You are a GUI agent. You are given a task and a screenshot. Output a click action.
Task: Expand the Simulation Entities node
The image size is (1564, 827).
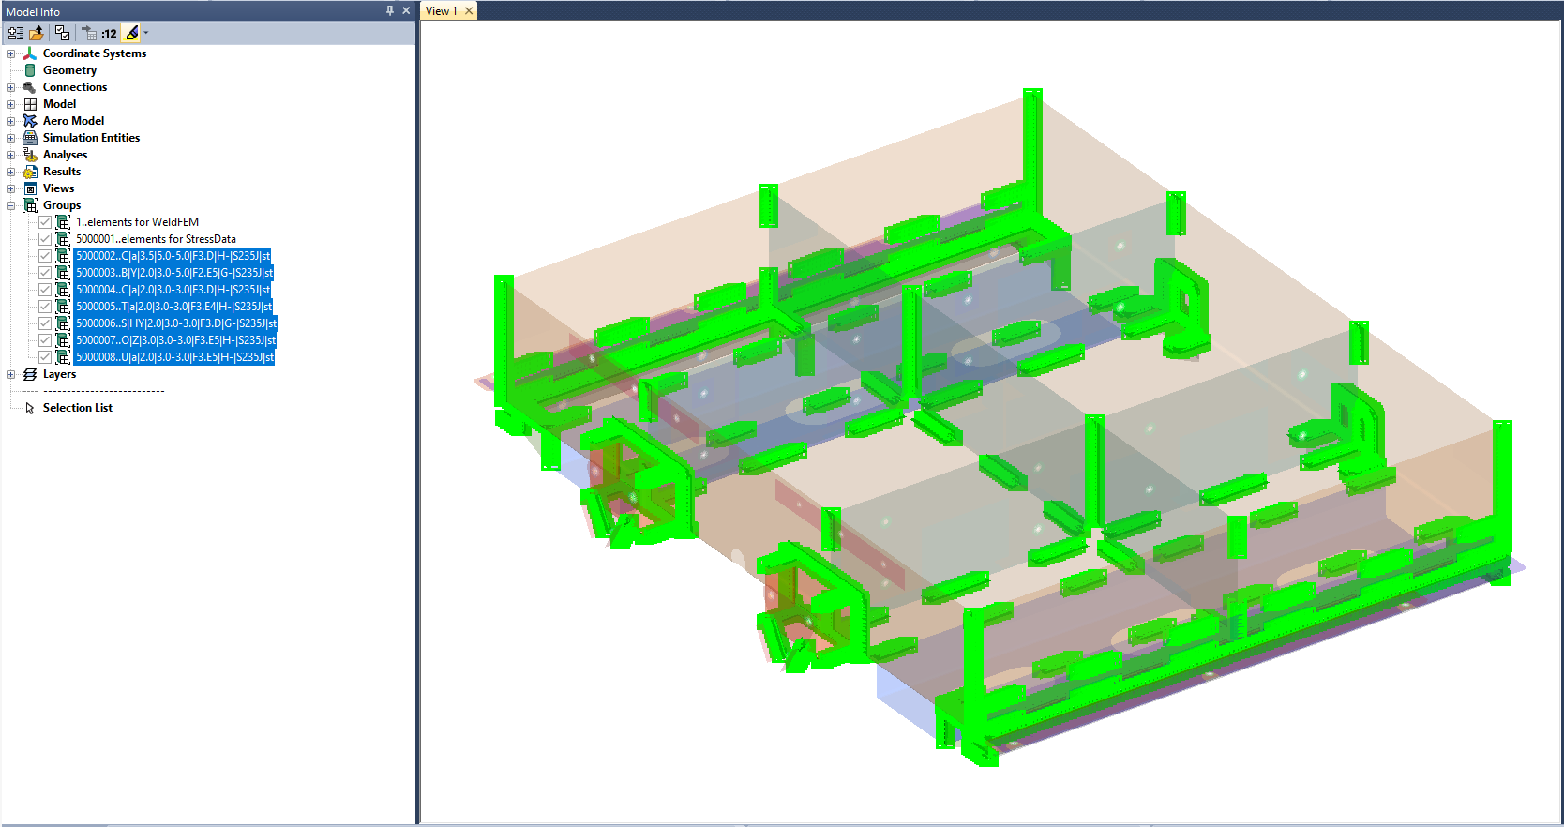pos(11,138)
